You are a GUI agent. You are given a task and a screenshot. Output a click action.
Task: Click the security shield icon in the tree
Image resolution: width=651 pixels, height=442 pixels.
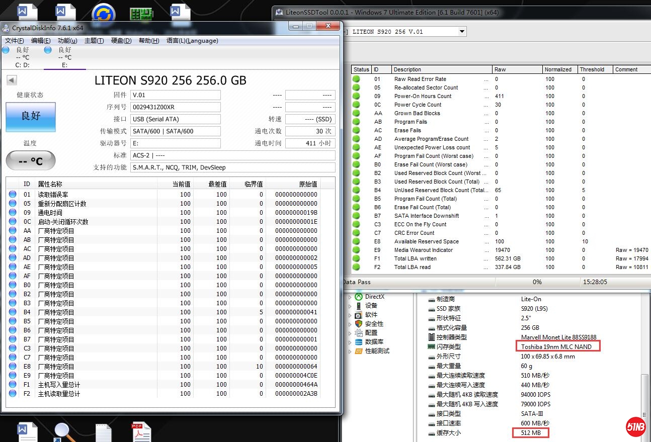pos(359,324)
